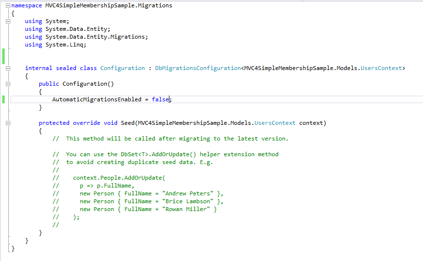Click the 'sealed' keyword in class declaration
The height and width of the screenshot is (261, 423).
pyautogui.click(x=66, y=68)
